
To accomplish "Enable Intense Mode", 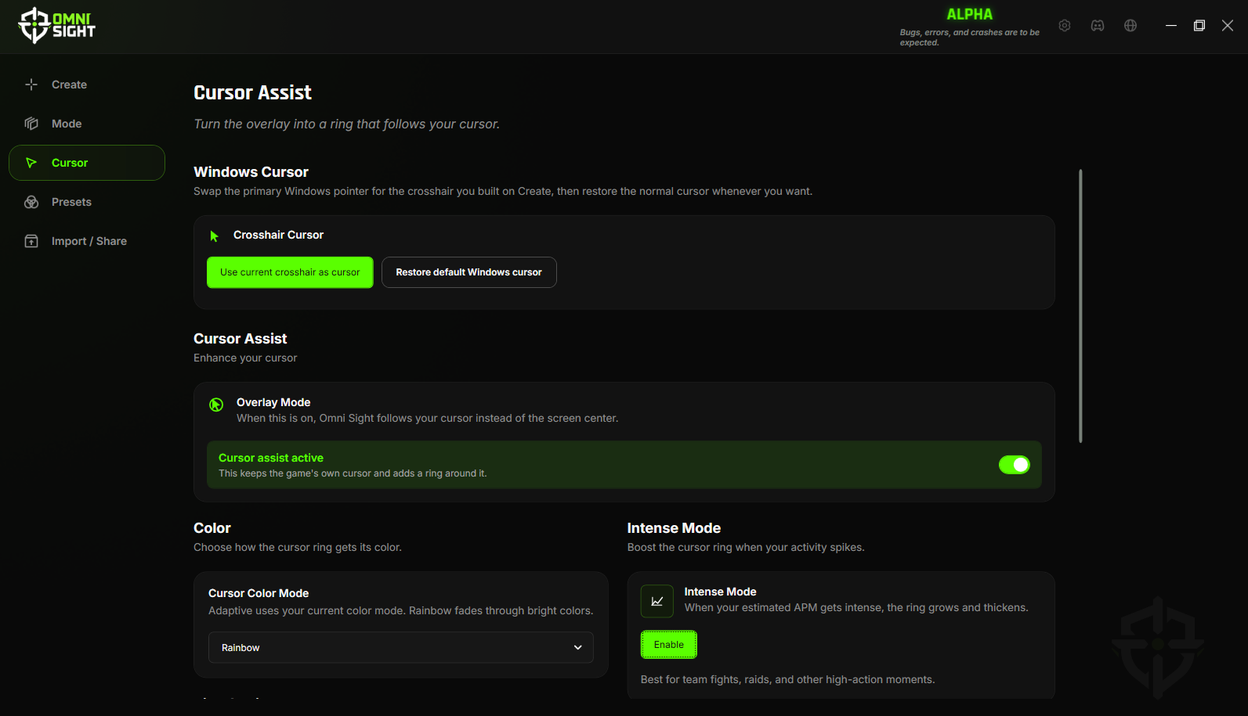I will [x=669, y=645].
